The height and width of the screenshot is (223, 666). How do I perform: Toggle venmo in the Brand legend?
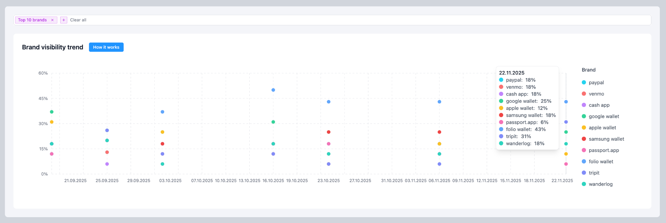(x=593, y=94)
